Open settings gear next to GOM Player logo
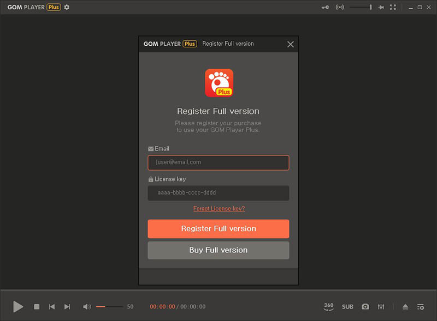Viewport: 437px width, 321px height. click(67, 7)
